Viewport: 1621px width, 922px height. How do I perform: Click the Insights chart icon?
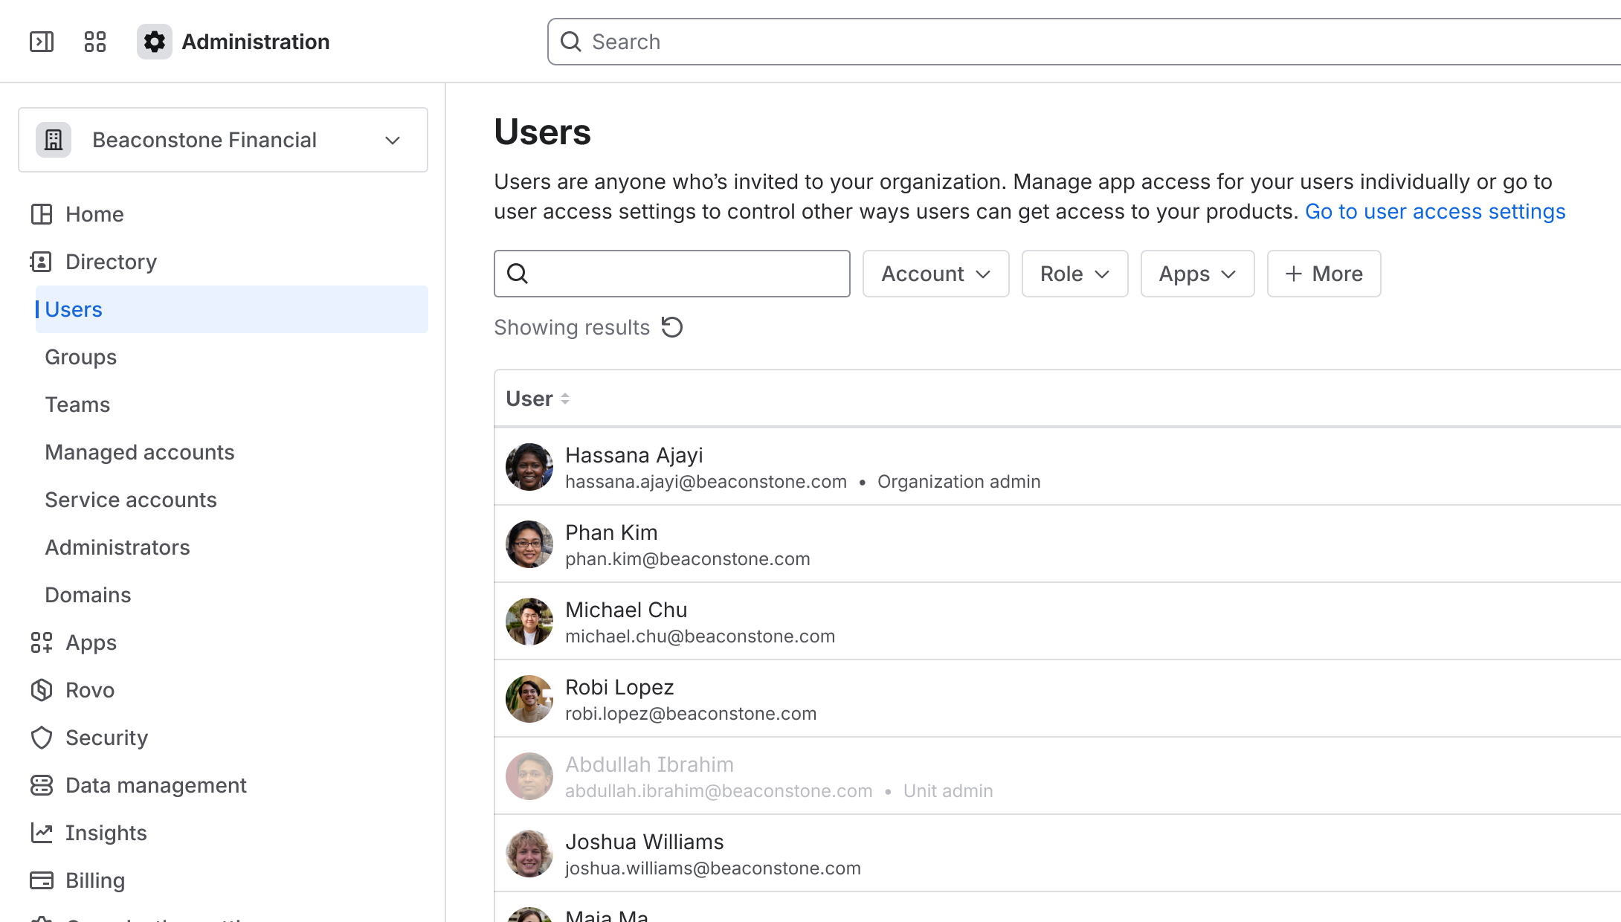point(42,833)
